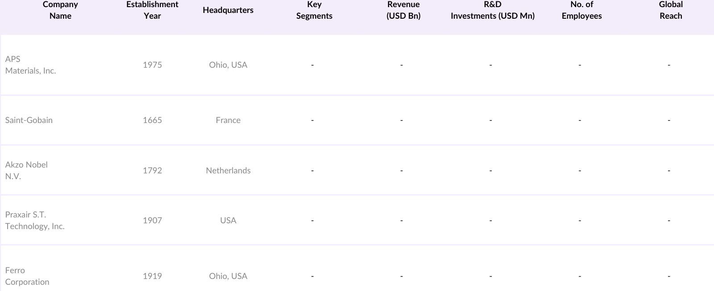This screenshot has height=291, width=714.
Task: Select APS Materials, Inc. company name
Action: tap(30, 65)
